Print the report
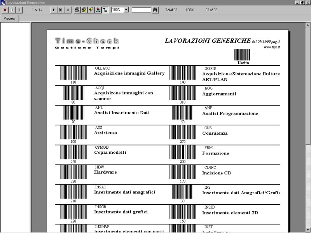Viewport: 311px width, 233px height. [x=77, y=10]
